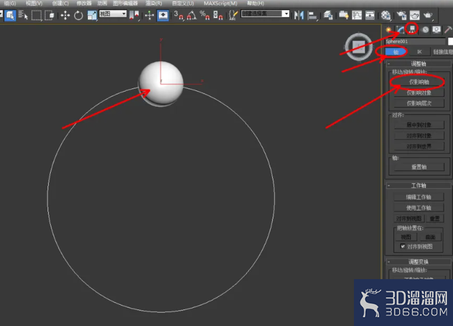Screen dimensions: 453x326
Task: Click Use Pivot Point Center icon
Action: (134, 15)
